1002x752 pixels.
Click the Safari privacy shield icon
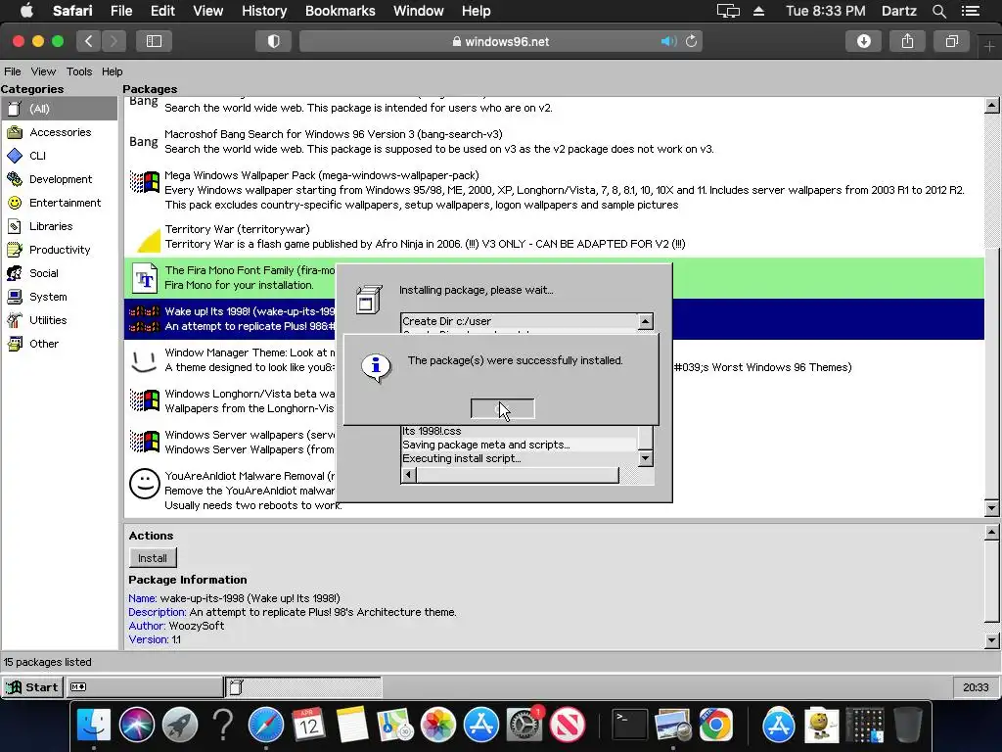click(x=274, y=41)
